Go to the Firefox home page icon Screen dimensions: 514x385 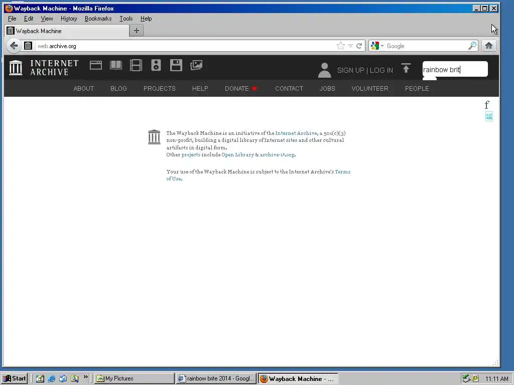tap(489, 46)
